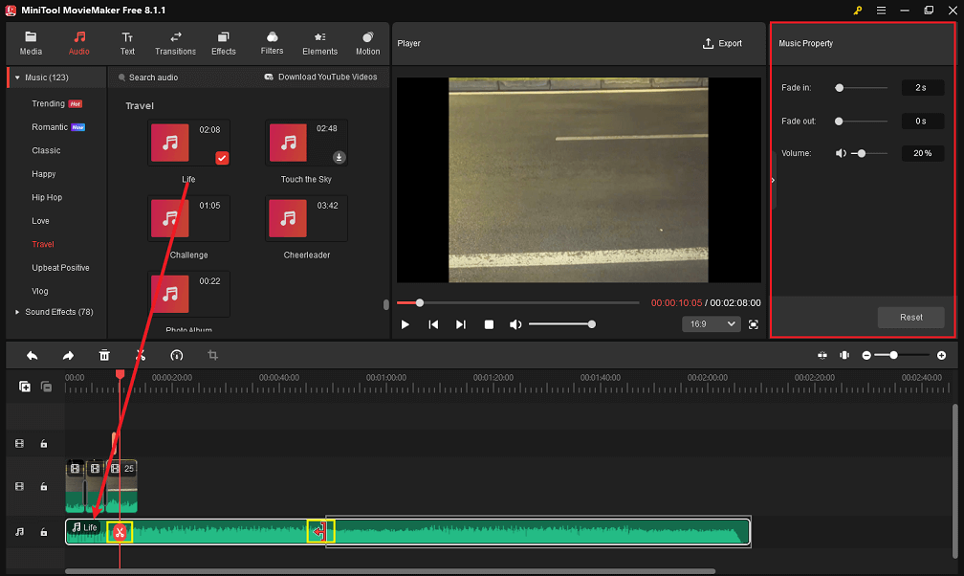Open the Media tab

click(x=31, y=44)
